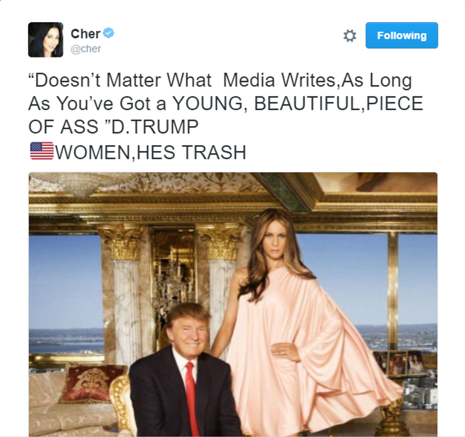The width and height of the screenshot is (465, 437).
Task: Toggle the Following button
Action: [401, 35]
